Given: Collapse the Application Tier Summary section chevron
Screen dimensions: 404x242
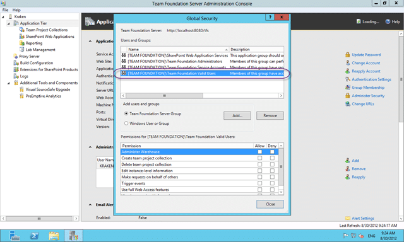Looking at the screenshot, I should 90,41.
